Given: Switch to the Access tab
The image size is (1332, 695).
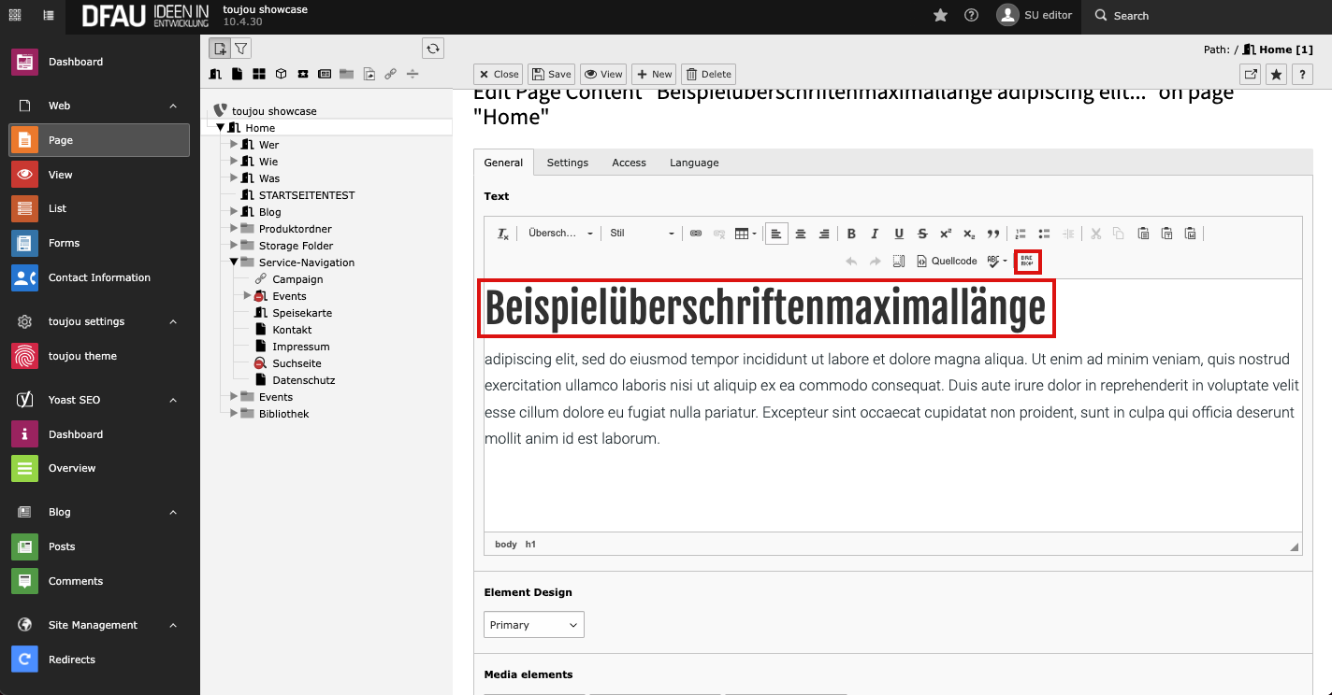Looking at the screenshot, I should coord(629,163).
